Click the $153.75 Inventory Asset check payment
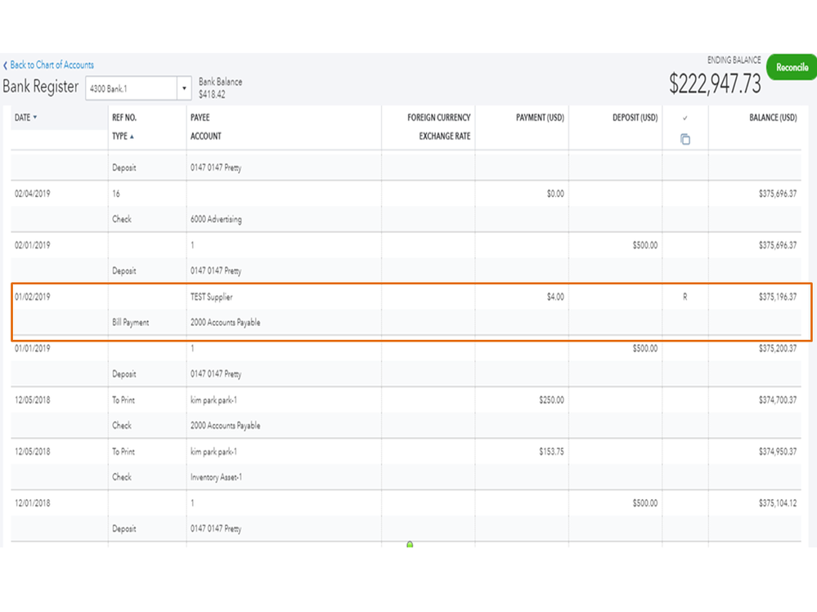Viewport: 817px width, 612px height. click(551, 452)
